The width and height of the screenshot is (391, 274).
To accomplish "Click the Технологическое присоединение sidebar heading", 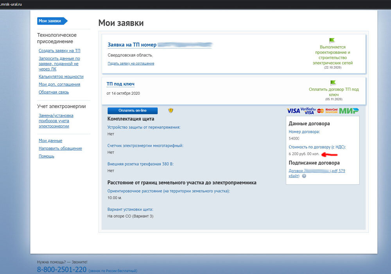I will pyautogui.click(x=57, y=38).
